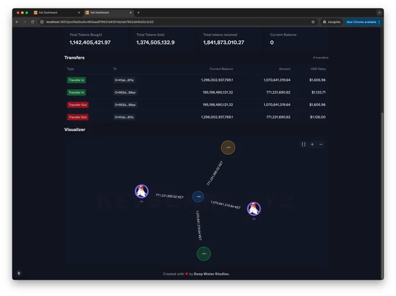Click the second Transfer In badge
Image resolution: width=396 pixels, height=296 pixels.
point(76,92)
